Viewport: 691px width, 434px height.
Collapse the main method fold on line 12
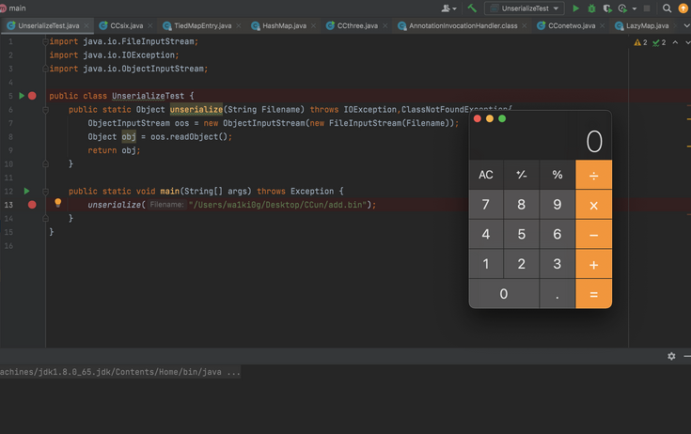[x=45, y=192]
